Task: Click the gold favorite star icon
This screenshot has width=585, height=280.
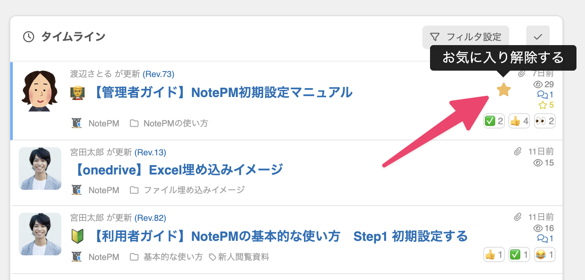Action: [504, 90]
